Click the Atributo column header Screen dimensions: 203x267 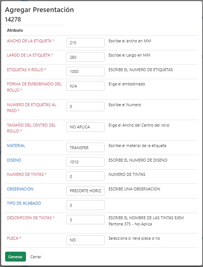pos(15,30)
